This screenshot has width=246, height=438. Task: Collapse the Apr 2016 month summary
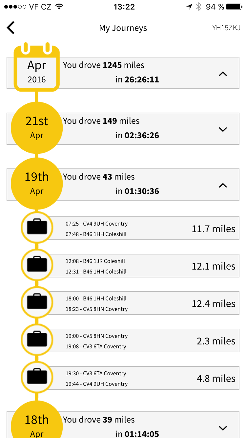point(223,74)
